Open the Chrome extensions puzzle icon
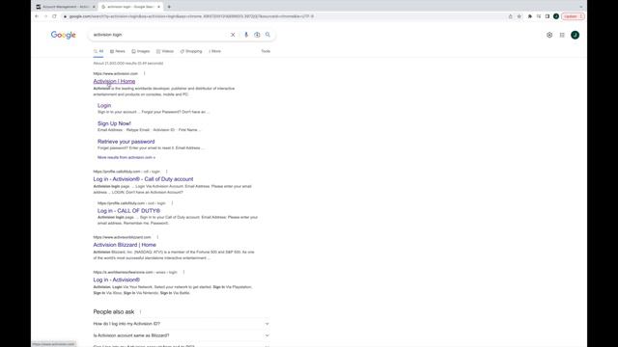The height and width of the screenshot is (347, 618). tap(530, 16)
